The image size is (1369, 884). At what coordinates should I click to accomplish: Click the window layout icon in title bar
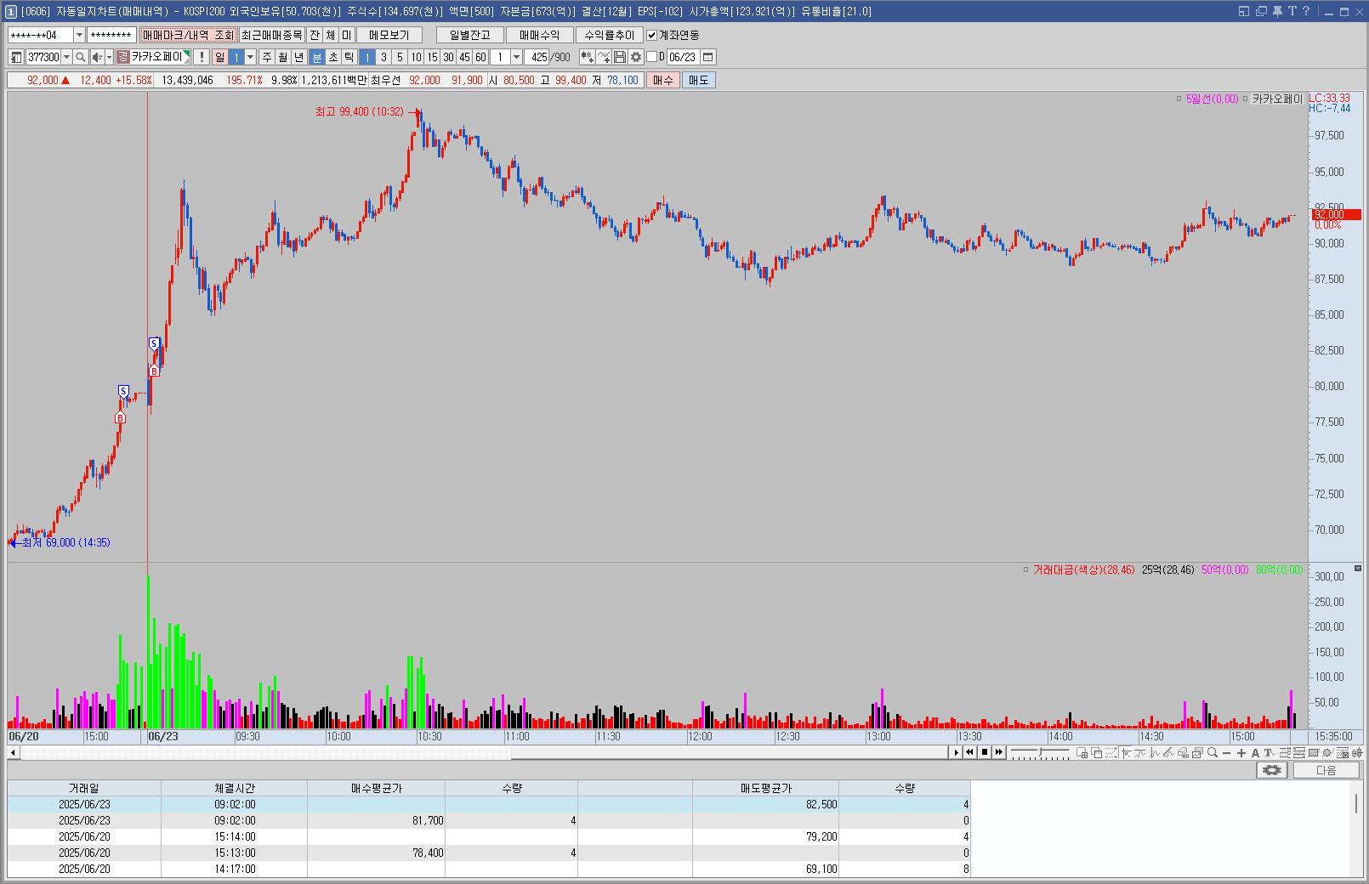[x=1243, y=11]
